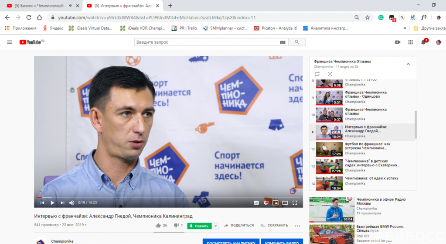
Task: Go to the previous video
Action: click(42, 203)
